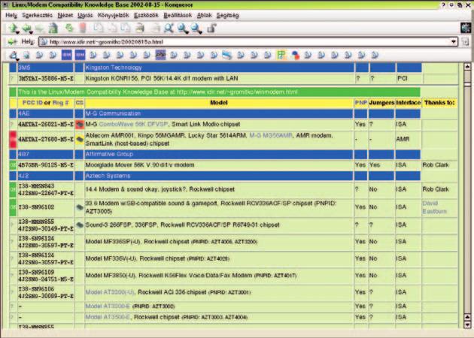Open the blue scanner-shaped bookmark icon
The height and width of the screenshot is (338, 474).
pyautogui.click(x=227, y=55)
